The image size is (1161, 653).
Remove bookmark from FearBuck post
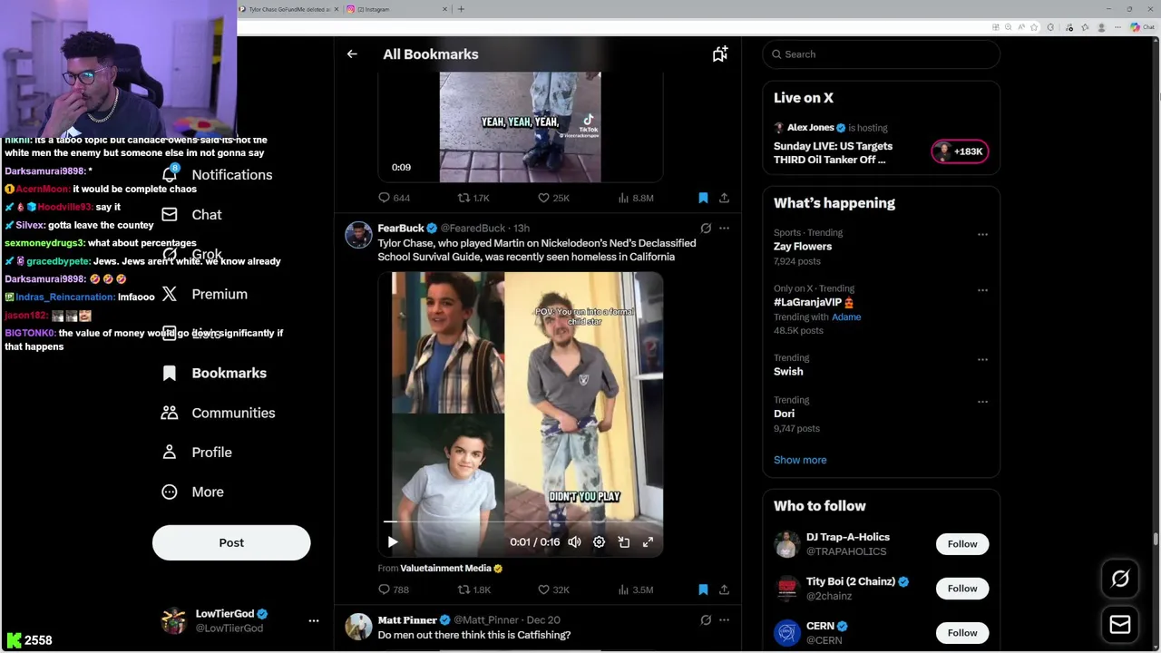point(703,590)
